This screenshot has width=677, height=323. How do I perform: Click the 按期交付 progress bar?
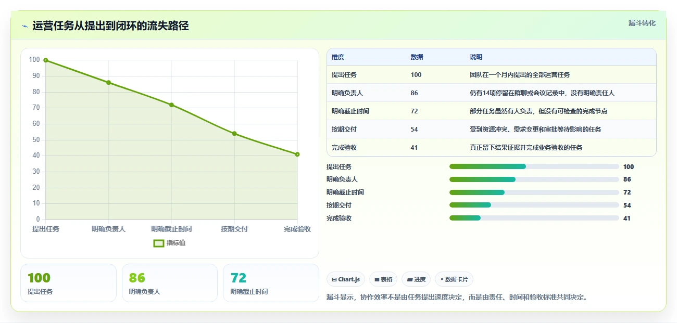(534, 205)
